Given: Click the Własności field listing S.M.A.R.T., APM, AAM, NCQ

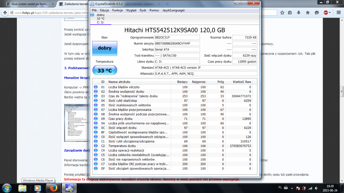Looking at the screenshot, I should click(206, 73).
